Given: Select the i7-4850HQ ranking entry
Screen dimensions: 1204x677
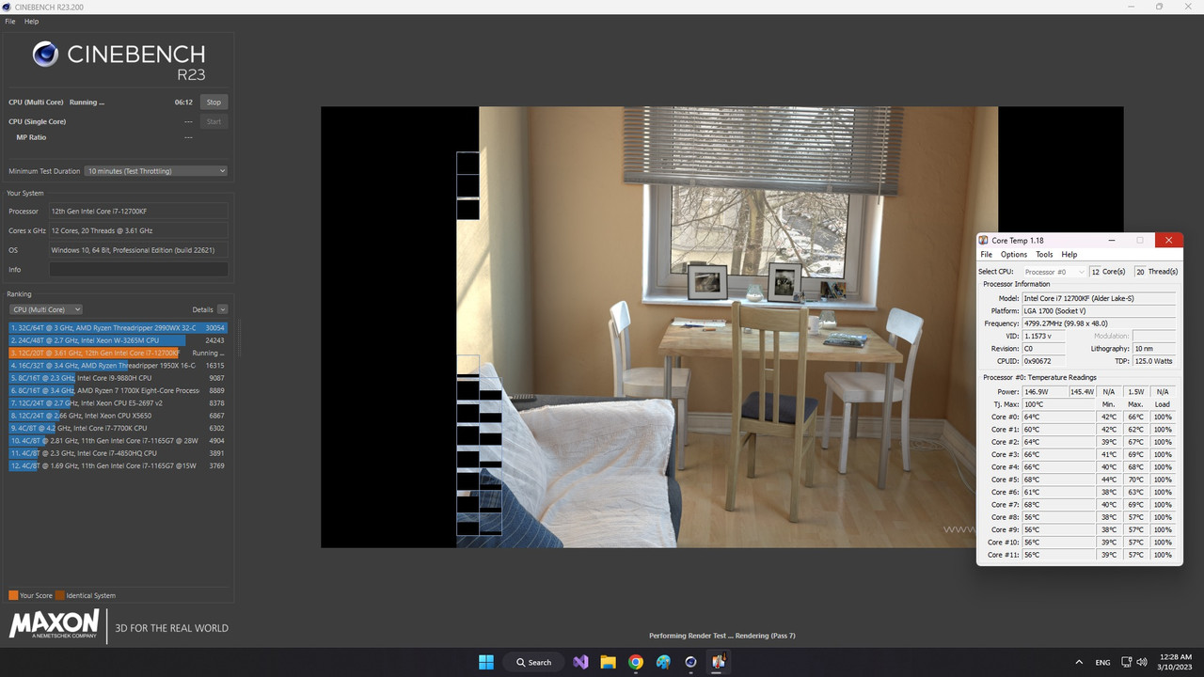Looking at the screenshot, I should pos(119,453).
